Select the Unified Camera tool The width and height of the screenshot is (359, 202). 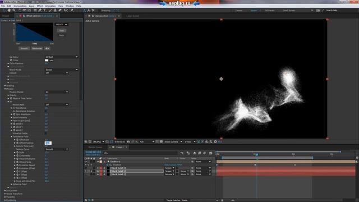point(25,10)
